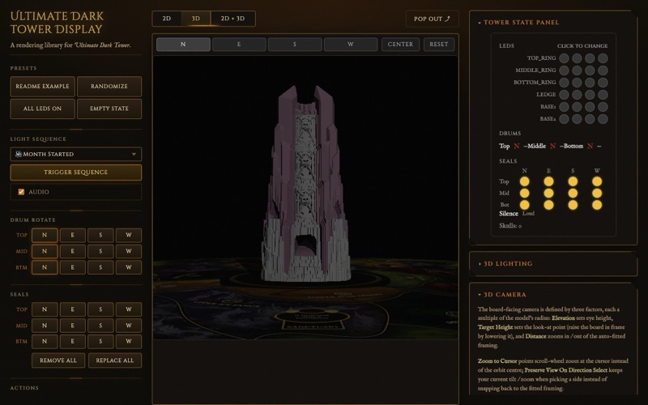Rotate MID drum to S
Screen dimensions: 648x405
[x=100, y=251]
